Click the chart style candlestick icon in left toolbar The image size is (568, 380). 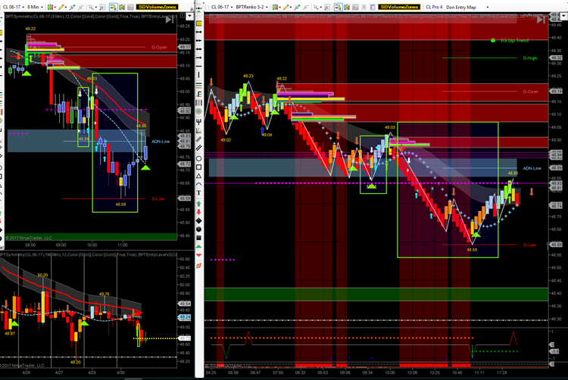point(51,7)
